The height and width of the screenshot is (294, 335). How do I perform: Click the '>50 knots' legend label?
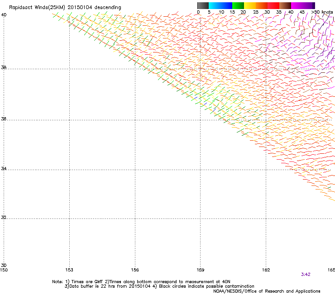coord(322,12)
